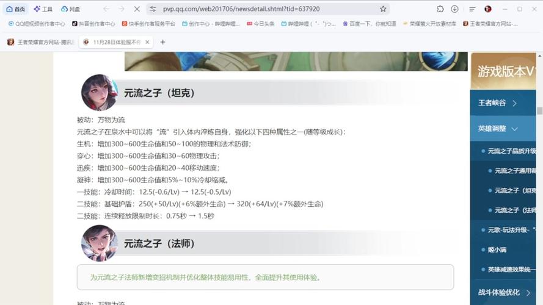The width and height of the screenshot is (543, 305).
Task: Open the 王者峡谷 sidebar section
Action: [503, 102]
